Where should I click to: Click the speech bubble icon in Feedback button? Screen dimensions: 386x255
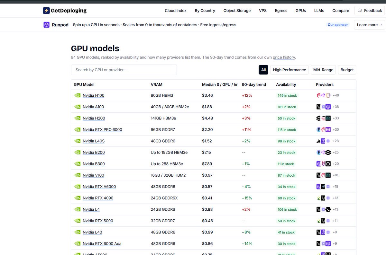[360, 11]
